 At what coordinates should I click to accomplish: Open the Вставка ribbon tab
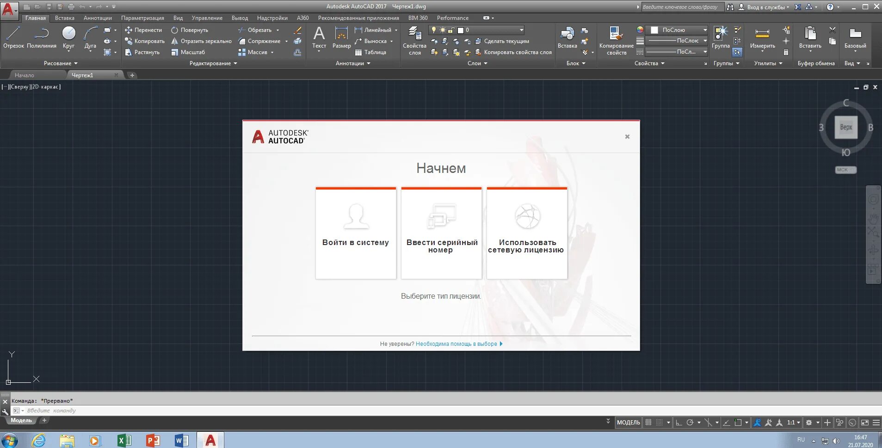tap(65, 18)
